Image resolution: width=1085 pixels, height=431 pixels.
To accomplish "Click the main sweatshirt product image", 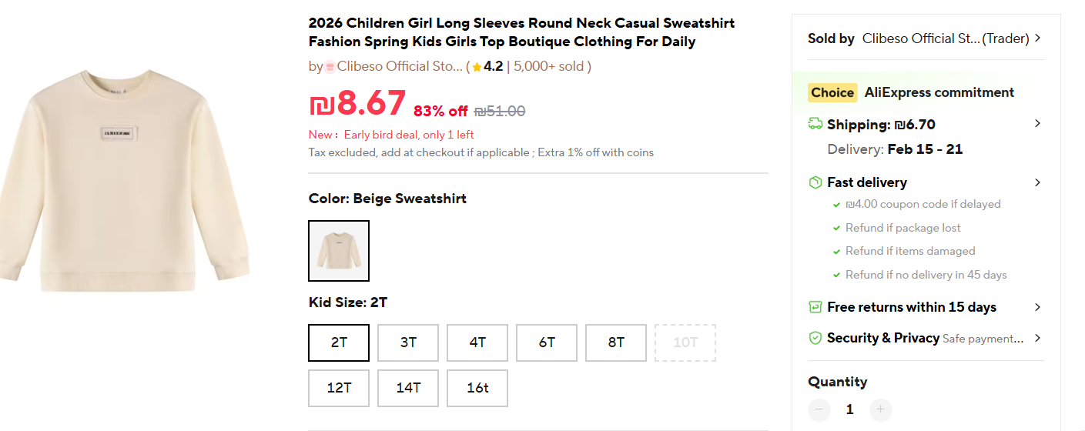I will pos(123,181).
